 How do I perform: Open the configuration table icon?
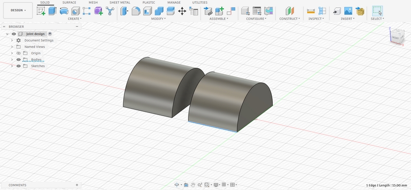click(x=257, y=11)
